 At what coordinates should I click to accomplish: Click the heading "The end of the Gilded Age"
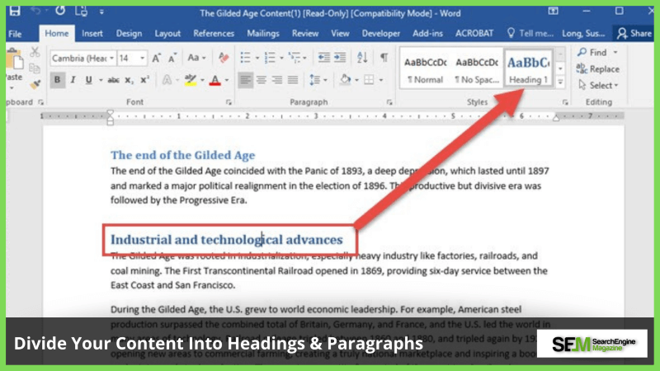182,155
